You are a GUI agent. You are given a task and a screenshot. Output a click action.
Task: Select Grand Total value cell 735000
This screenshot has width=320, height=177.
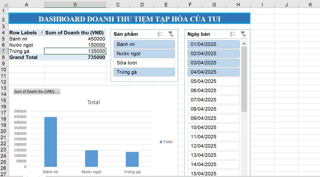(x=75, y=57)
